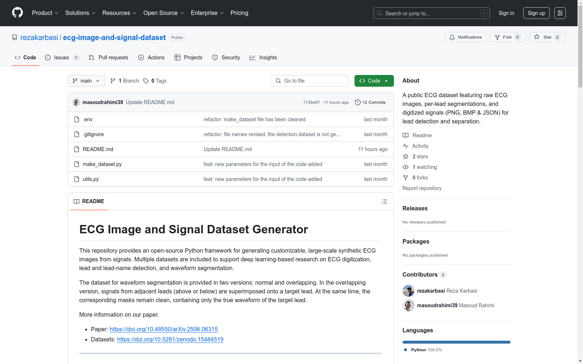Image resolution: width=583 pixels, height=364 pixels.
Task: Open the README outline icon
Action: coord(384,202)
